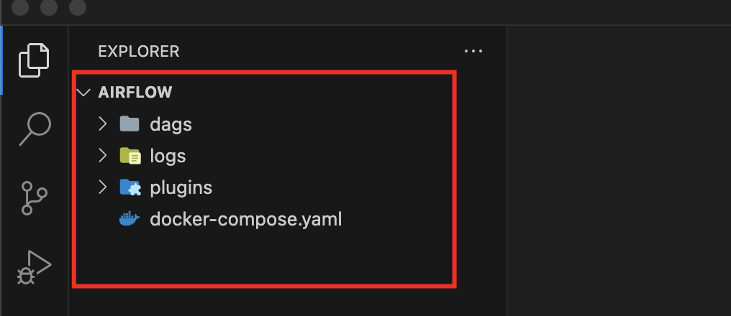
Task: Select the dags folder label
Action: point(171,125)
